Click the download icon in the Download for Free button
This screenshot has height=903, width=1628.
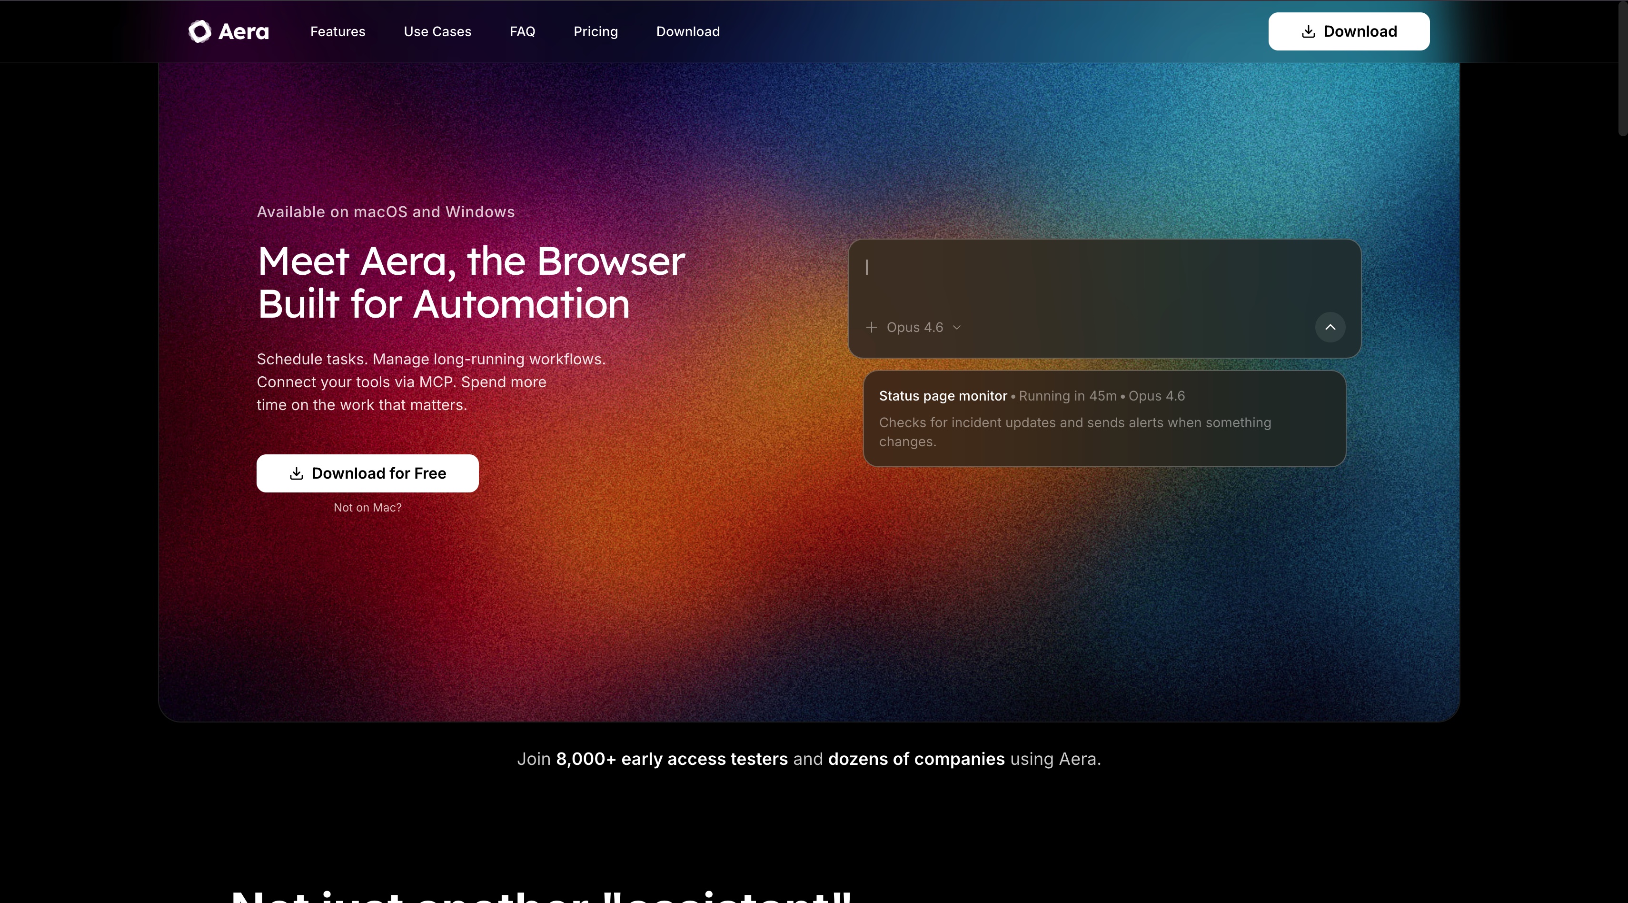(297, 473)
